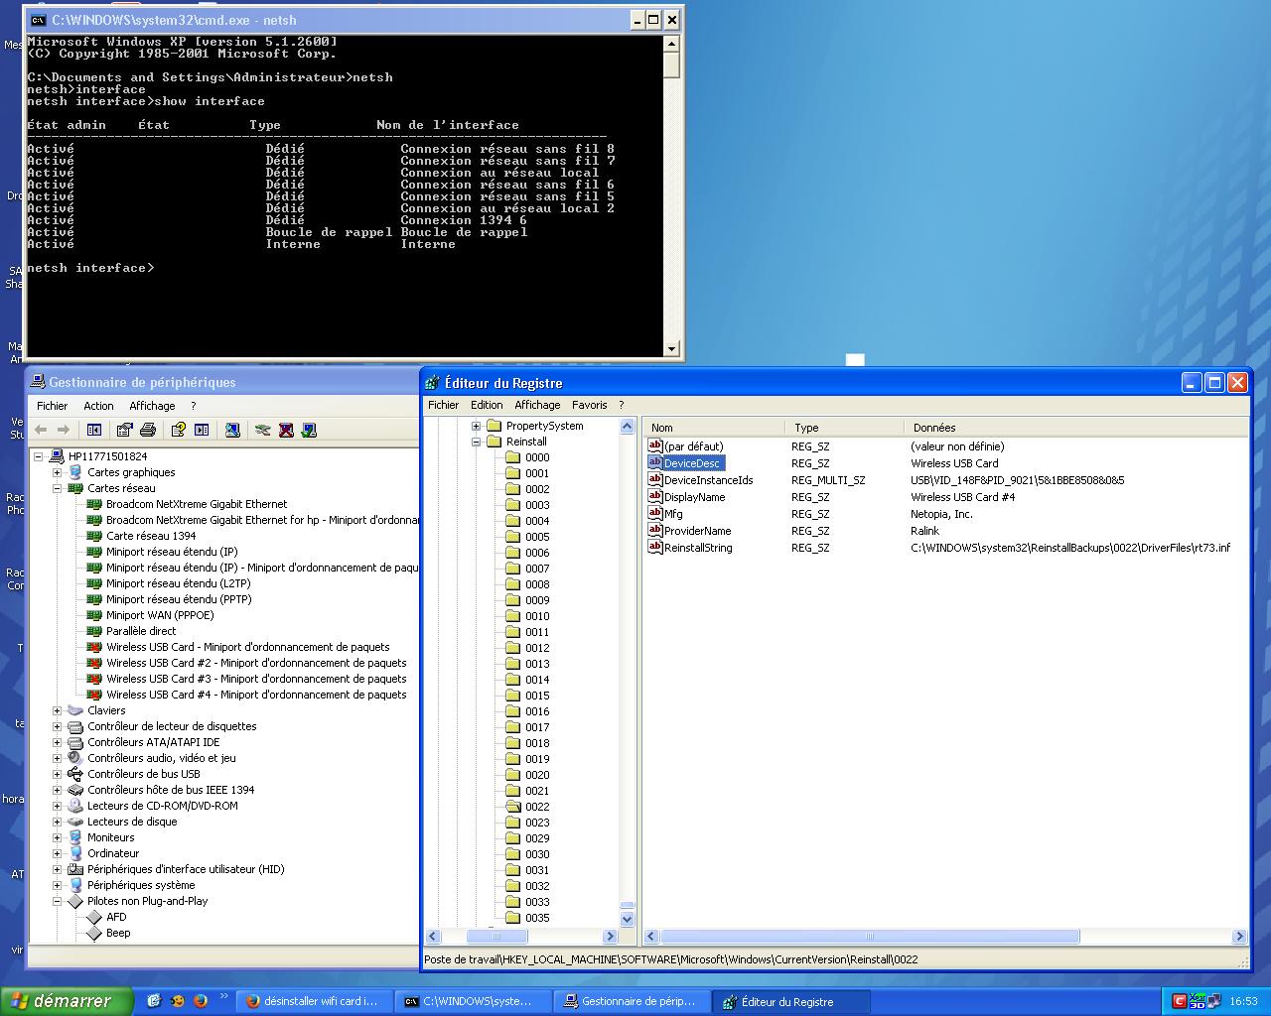Click the green check enable device icon

(309, 430)
